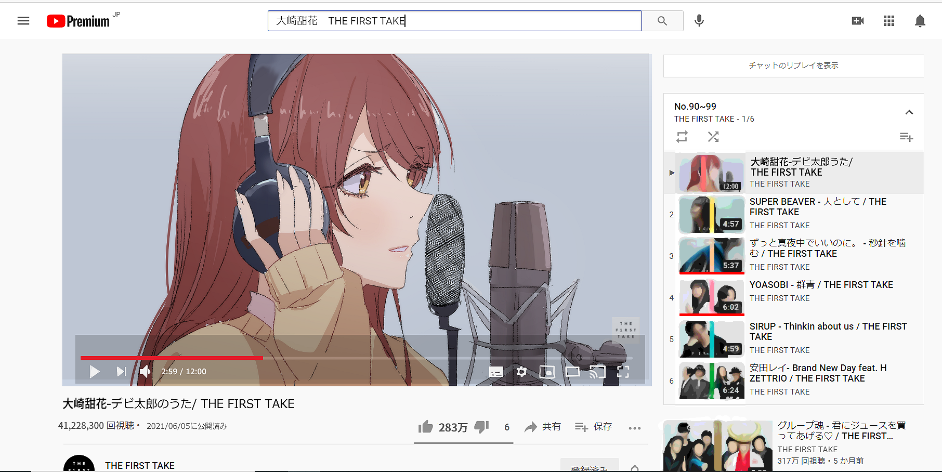Toggle playlist shuffle
This screenshot has width=942, height=472.
tap(713, 137)
